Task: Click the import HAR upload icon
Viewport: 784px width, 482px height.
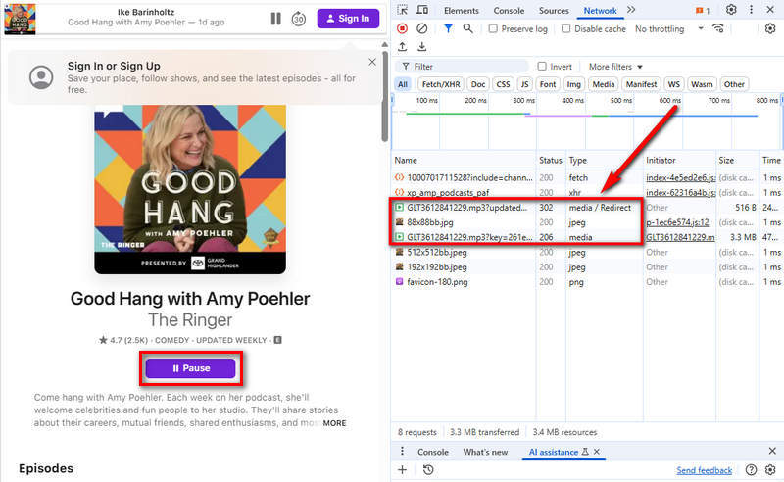Action: [402, 47]
